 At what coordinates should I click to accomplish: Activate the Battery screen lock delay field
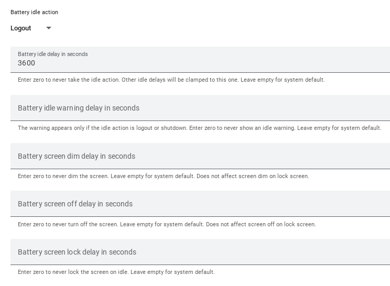coord(199,252)
